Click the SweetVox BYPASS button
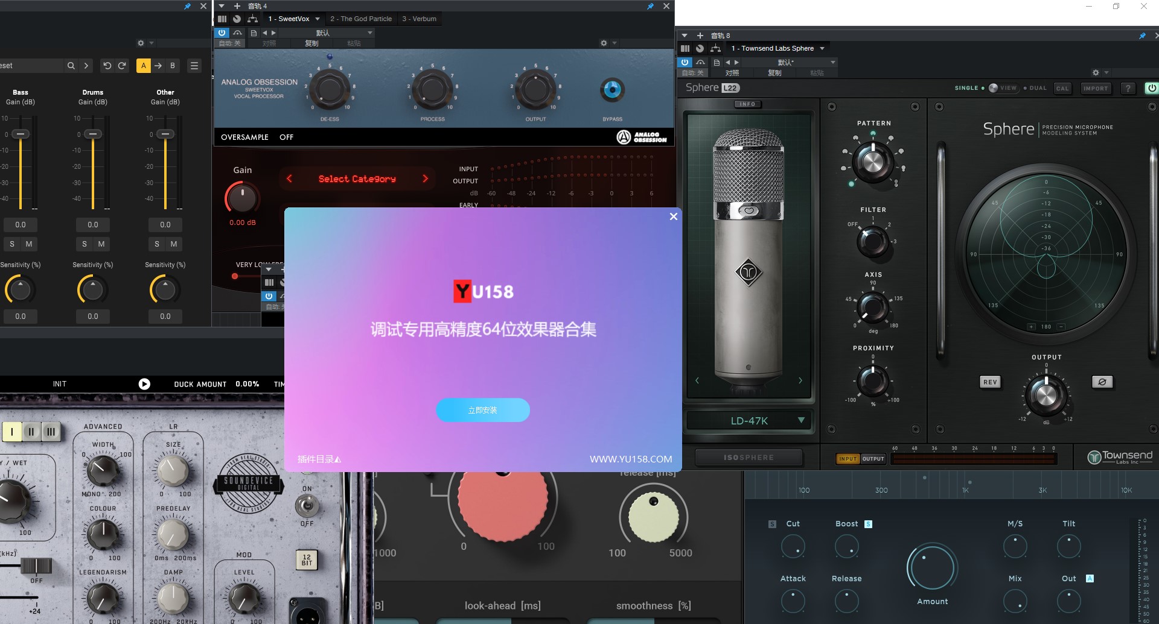1159x624 pixels. (x=612, y=90)
